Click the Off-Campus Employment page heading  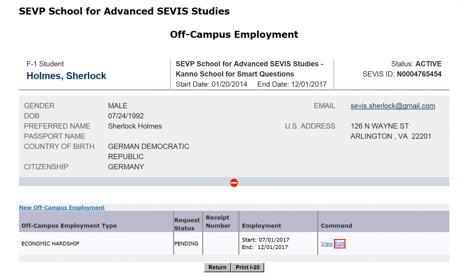coord(234,34)
